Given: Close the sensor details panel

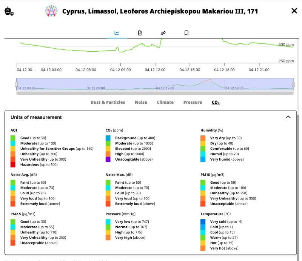Looking at the screenshot, I should coord(294,11).
